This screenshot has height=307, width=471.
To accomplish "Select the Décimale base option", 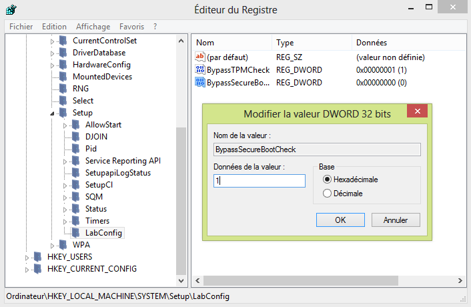I will pos(327,193).
